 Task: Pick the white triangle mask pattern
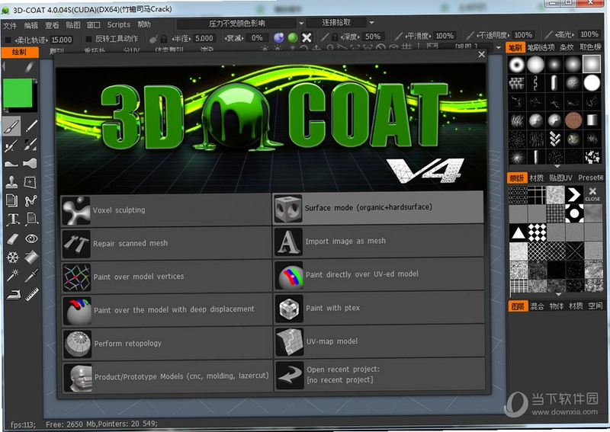(518, 232)
